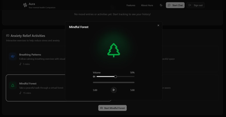
Task: Click the elapsed 5:00 time left of play
Action: [x=95, y=90]
